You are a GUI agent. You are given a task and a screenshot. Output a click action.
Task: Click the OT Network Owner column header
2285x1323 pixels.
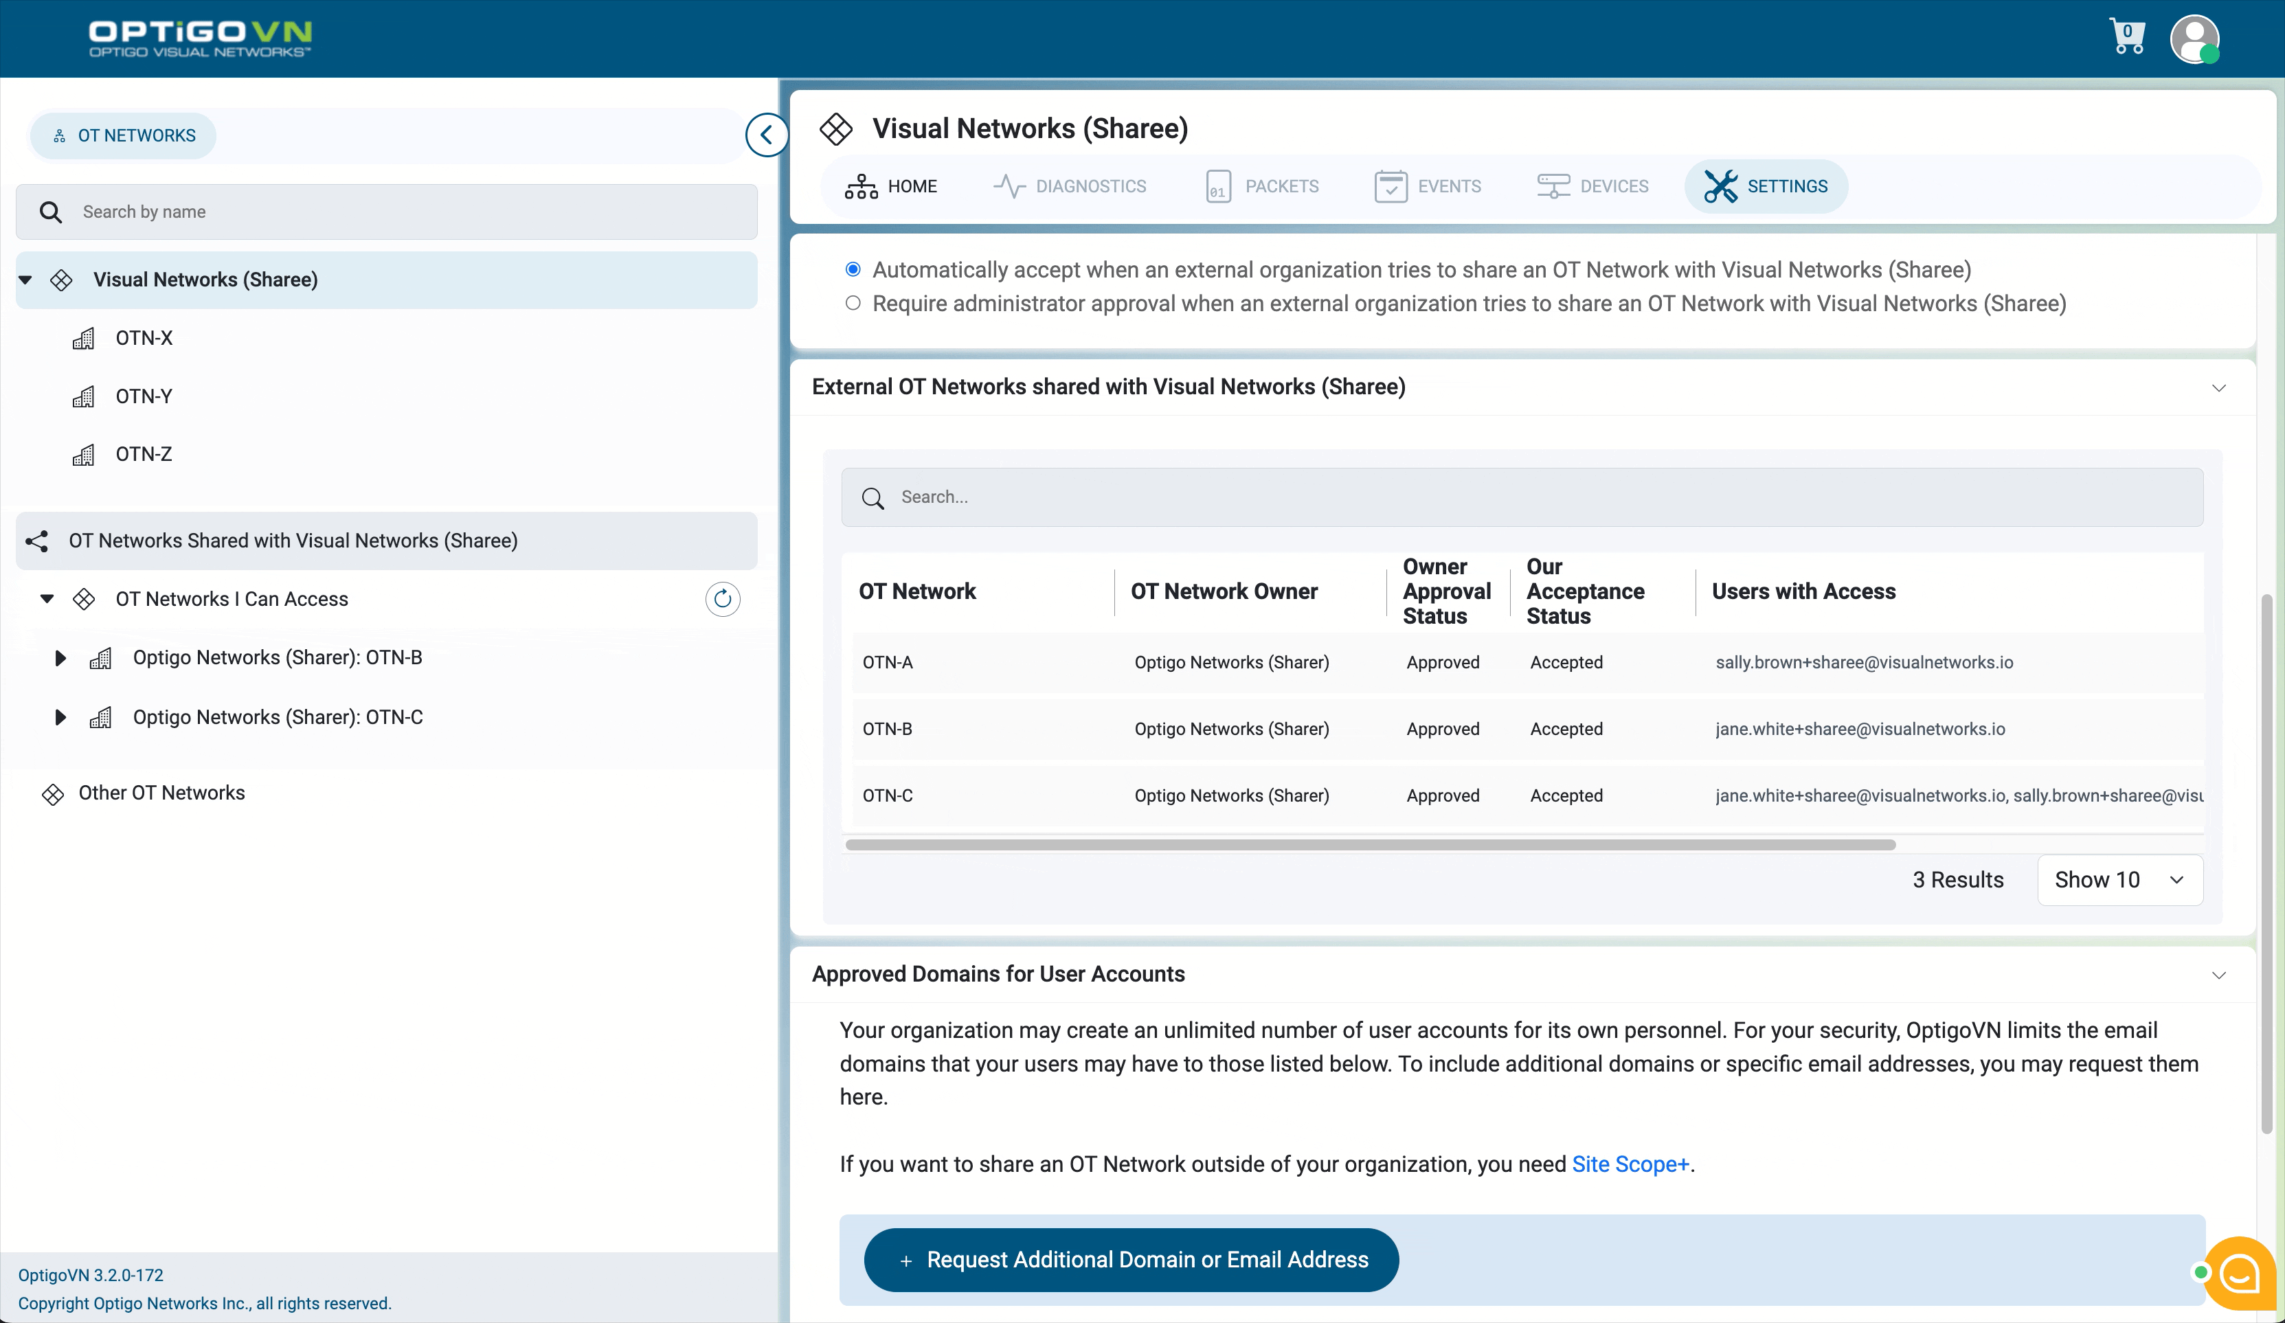(x=1224, y=591)
